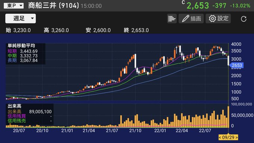The width and height of the screenshot is (254, 143).
Task: Click the 09/29 date marker label
Action: click(228, 137)
